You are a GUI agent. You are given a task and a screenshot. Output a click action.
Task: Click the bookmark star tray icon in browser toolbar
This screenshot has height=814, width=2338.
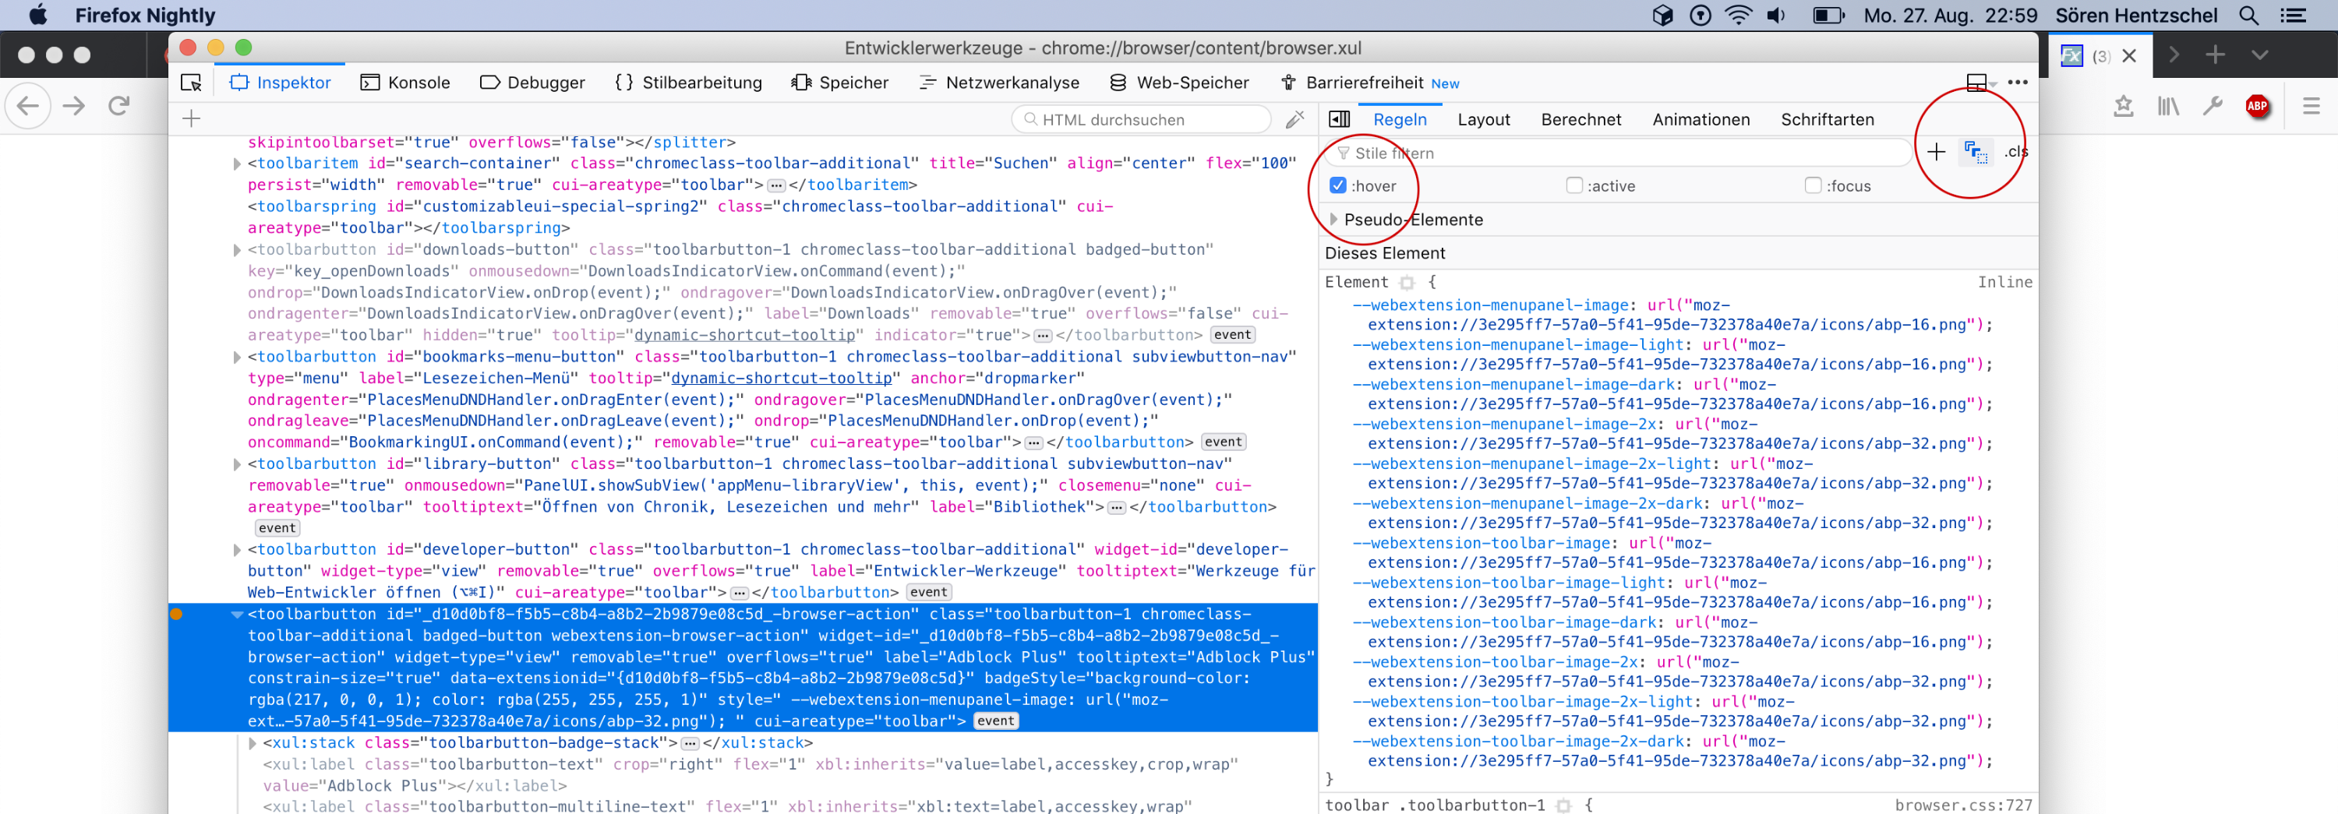coord(2124,106)
